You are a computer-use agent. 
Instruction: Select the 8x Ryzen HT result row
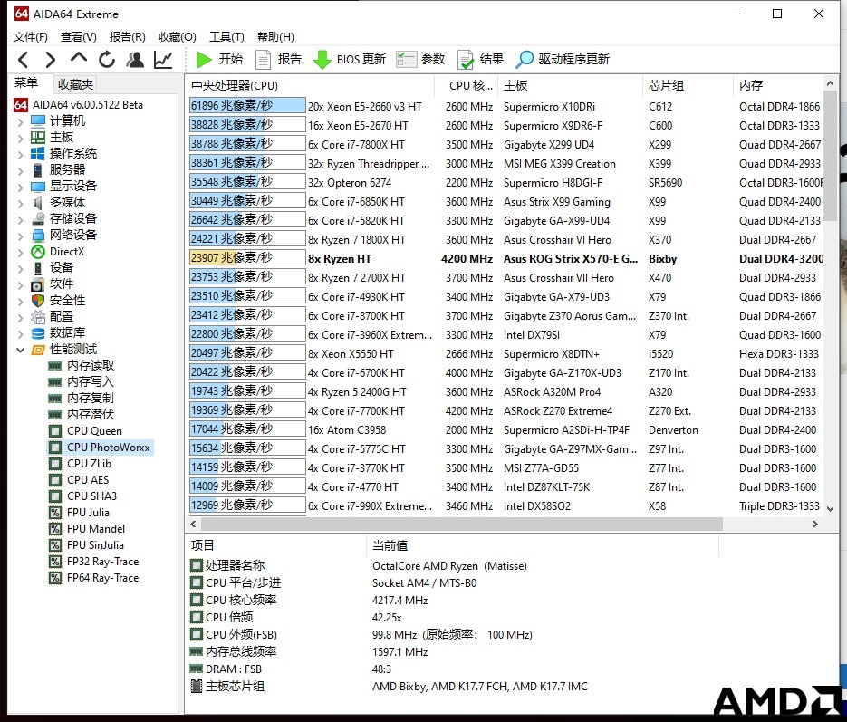[505, 259]
